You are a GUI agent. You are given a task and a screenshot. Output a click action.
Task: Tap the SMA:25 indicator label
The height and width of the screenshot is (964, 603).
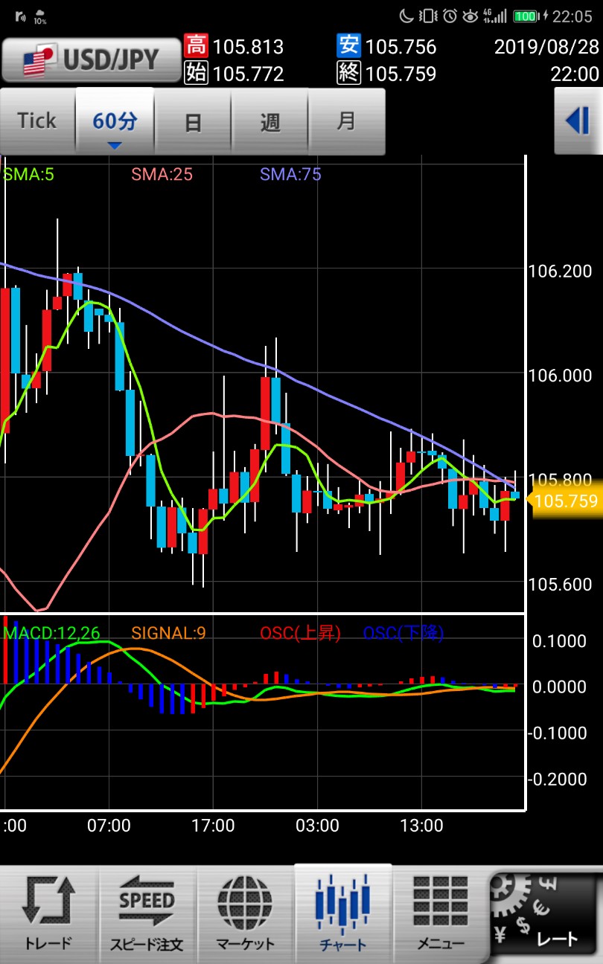coord(162,175)
